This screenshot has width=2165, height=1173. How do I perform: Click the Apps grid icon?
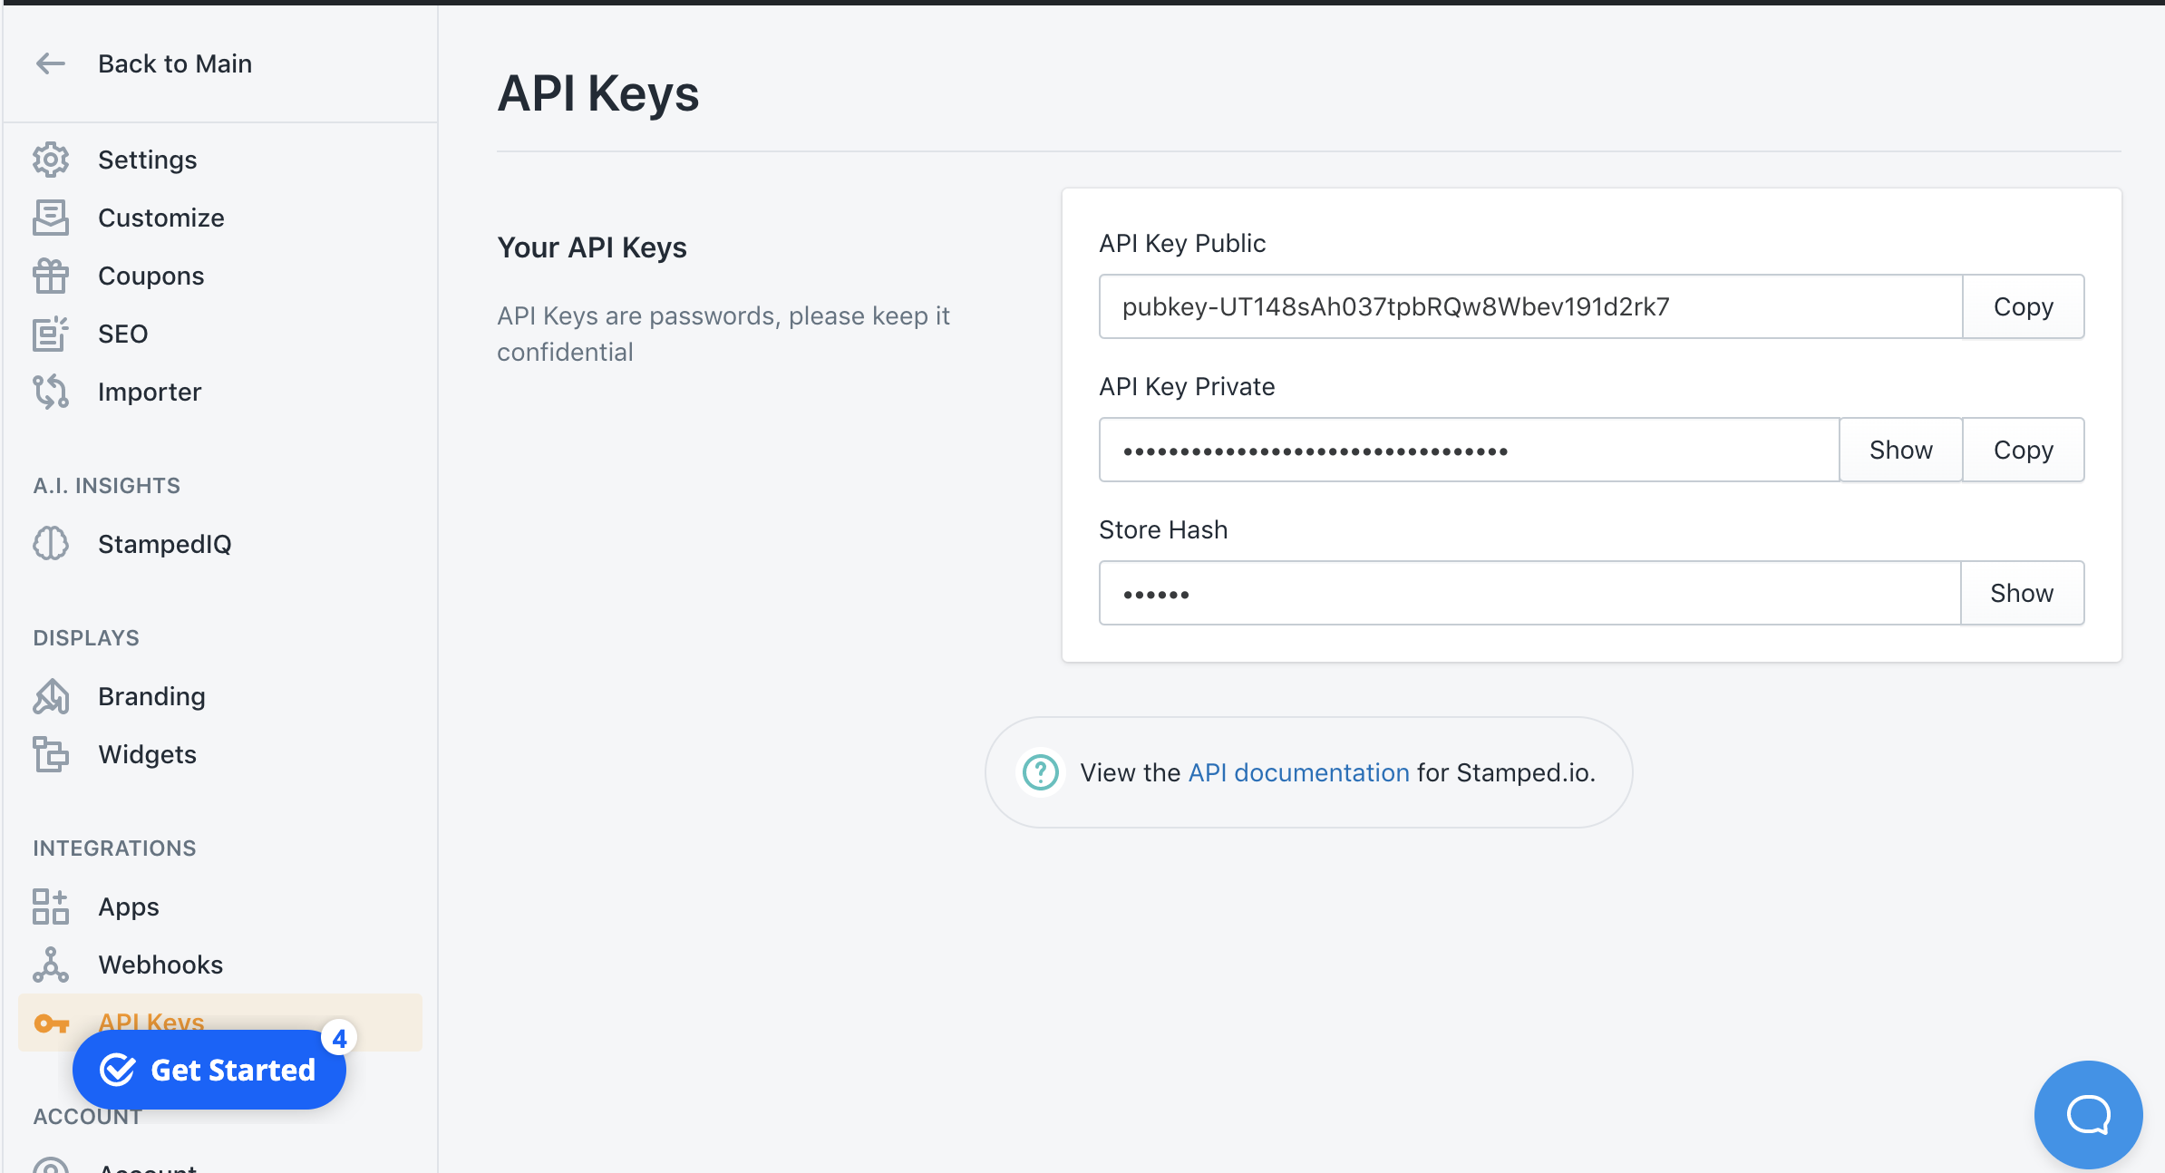click(51, 906)
